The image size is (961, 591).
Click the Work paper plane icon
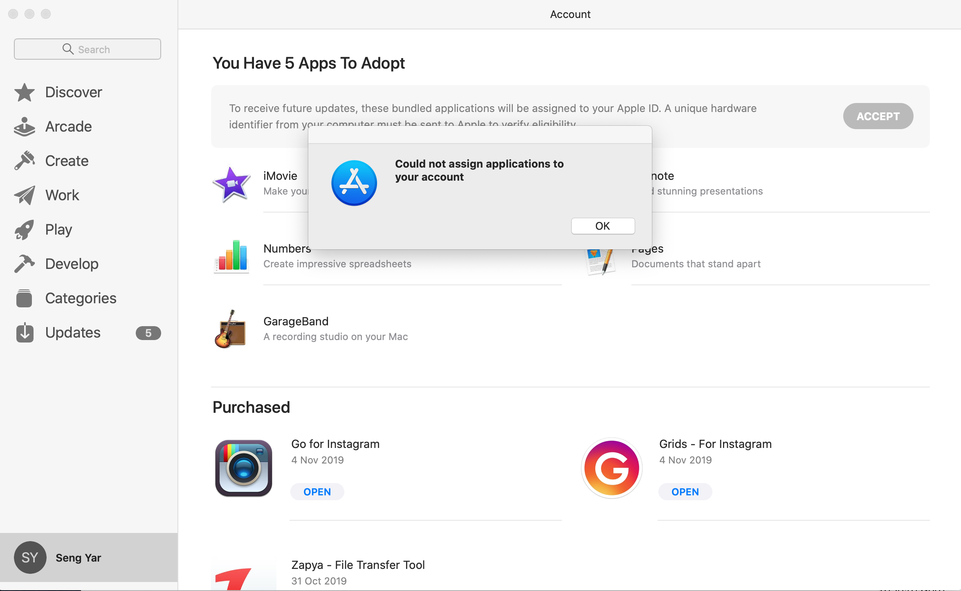click(25, 195)
